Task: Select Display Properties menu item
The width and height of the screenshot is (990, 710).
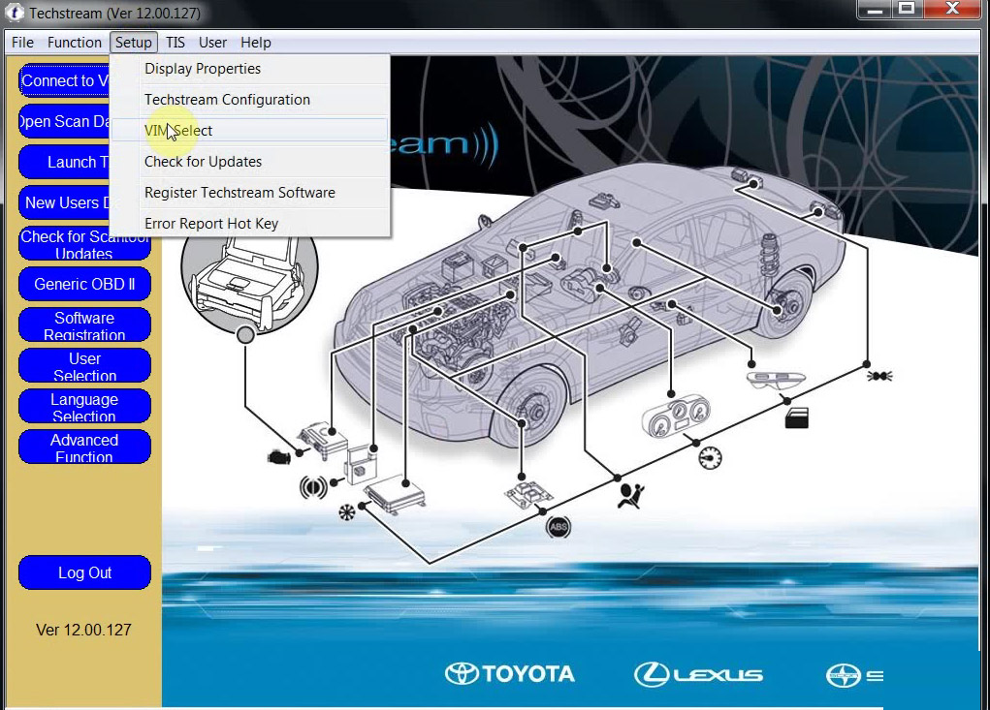Action: pos(202,69)
